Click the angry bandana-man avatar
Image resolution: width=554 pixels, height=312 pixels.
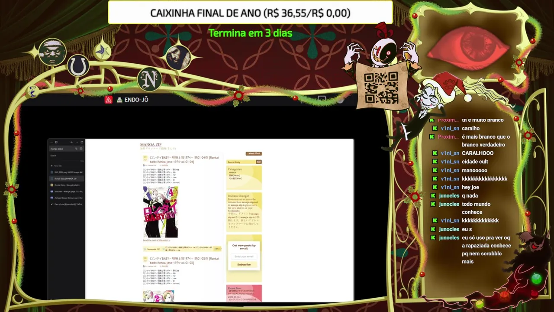pyautogui.click(x=52, y=52)
